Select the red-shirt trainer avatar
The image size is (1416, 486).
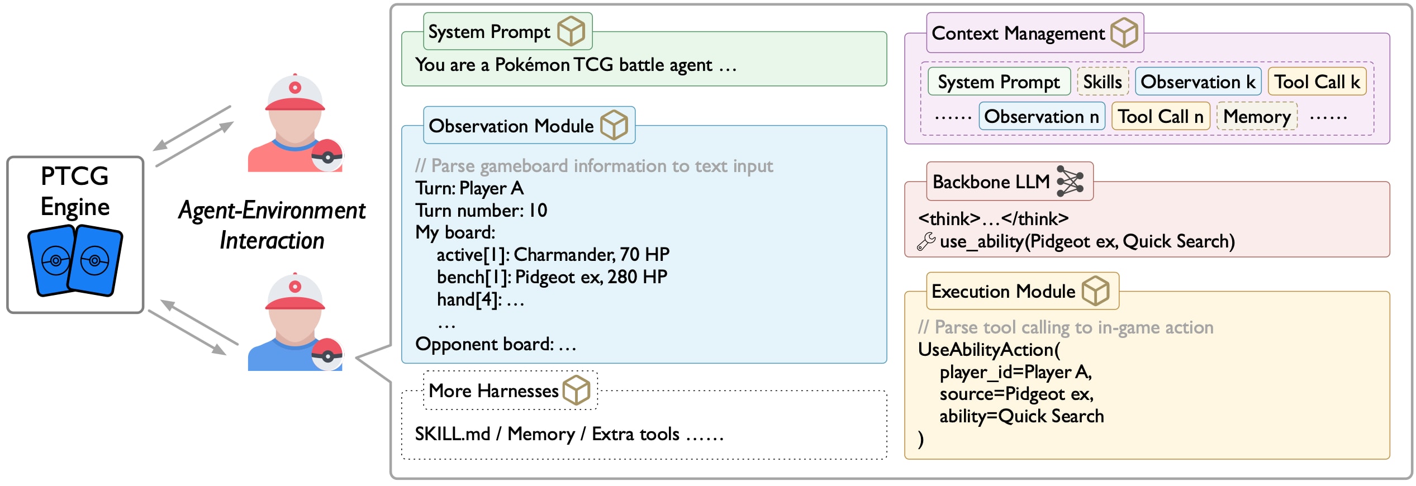[295, 123]
